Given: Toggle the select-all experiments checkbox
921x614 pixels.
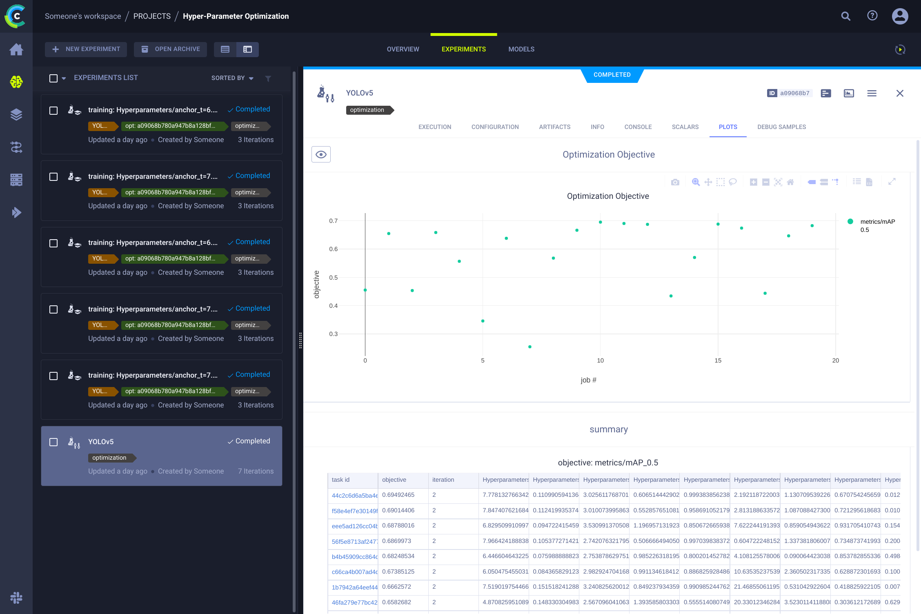Looking at the screenshot, I should tap(53, 78).
